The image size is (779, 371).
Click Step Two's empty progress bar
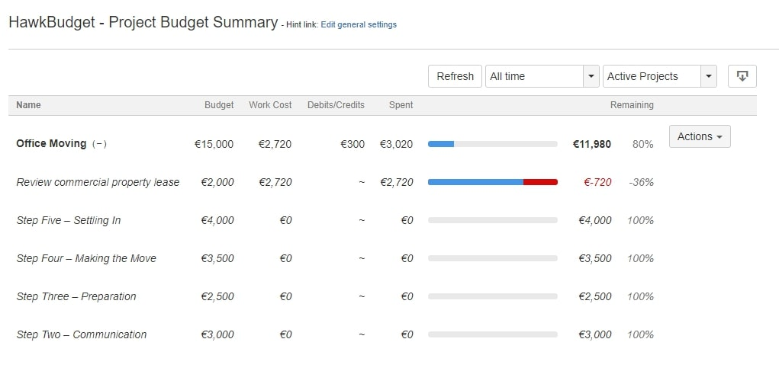click(493, 334)
